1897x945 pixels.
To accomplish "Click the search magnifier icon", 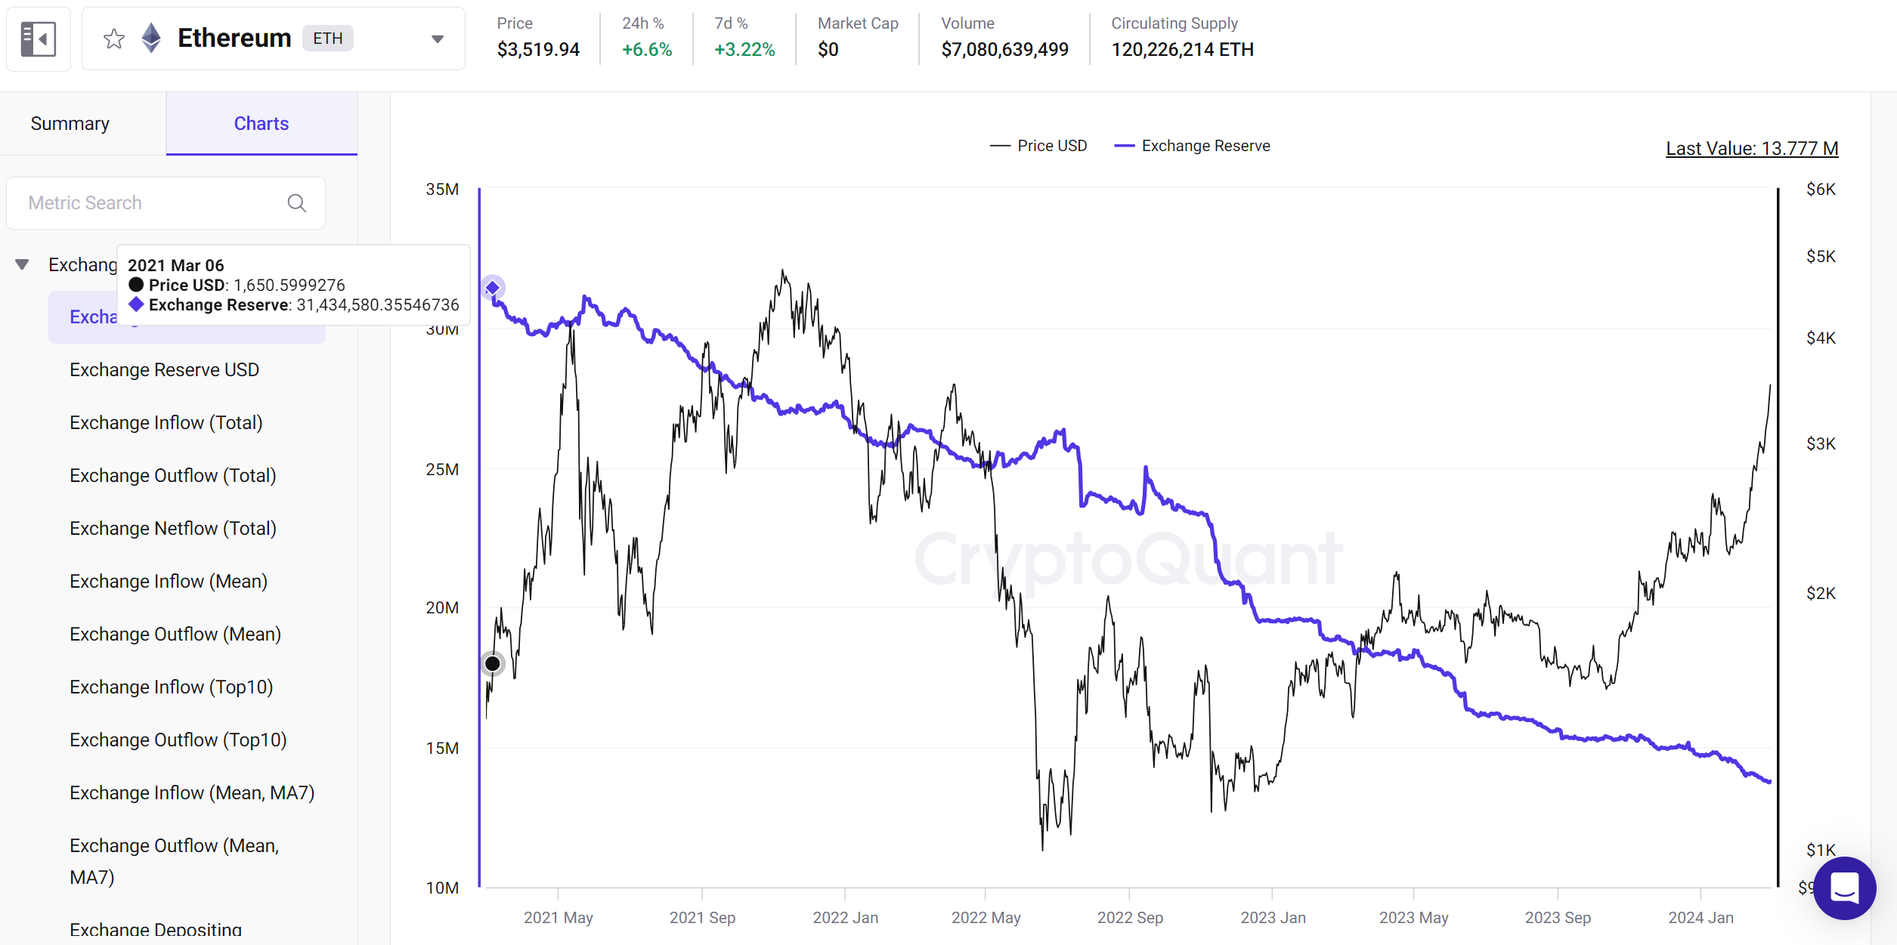I will point(297,203).
